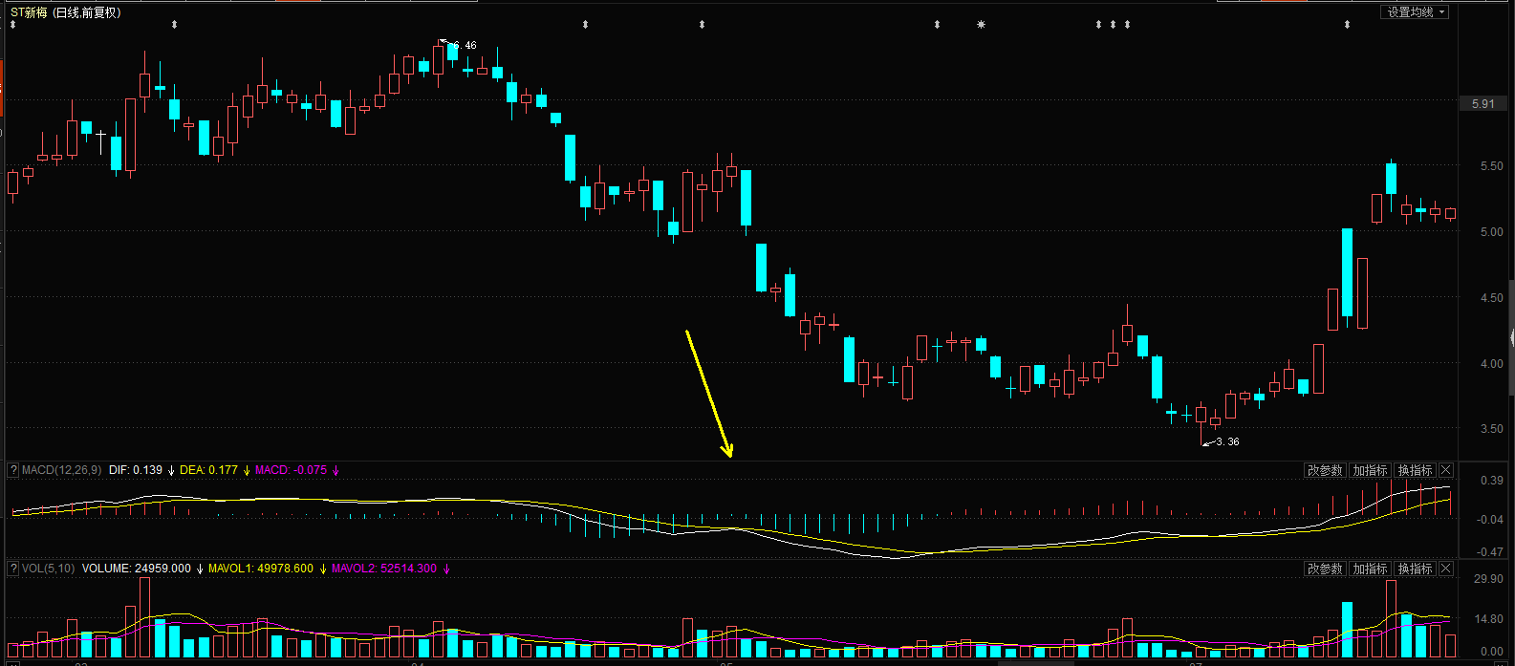
Task: Click 换指标 in the MACD panel
Action: point(1415,470)
